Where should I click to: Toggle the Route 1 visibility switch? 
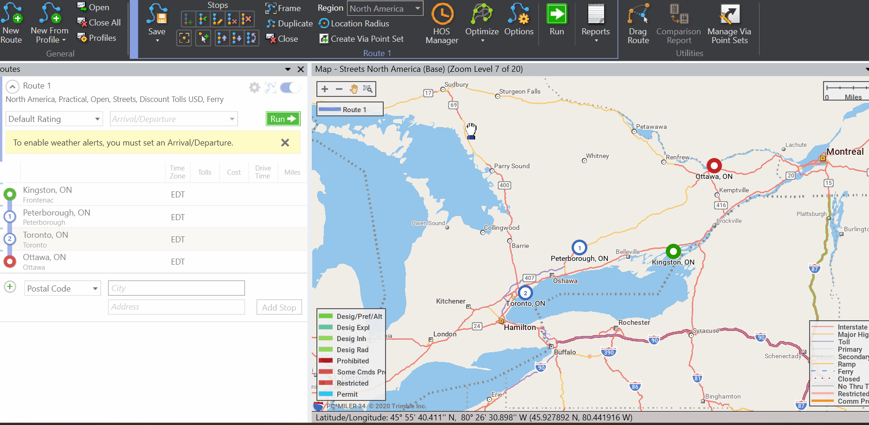point(290,88)
